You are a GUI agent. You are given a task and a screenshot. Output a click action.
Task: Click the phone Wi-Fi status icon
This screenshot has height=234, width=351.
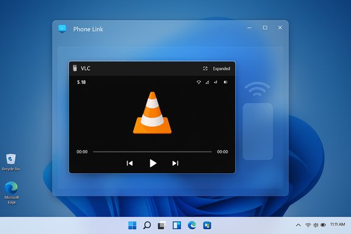pos(199,82)
